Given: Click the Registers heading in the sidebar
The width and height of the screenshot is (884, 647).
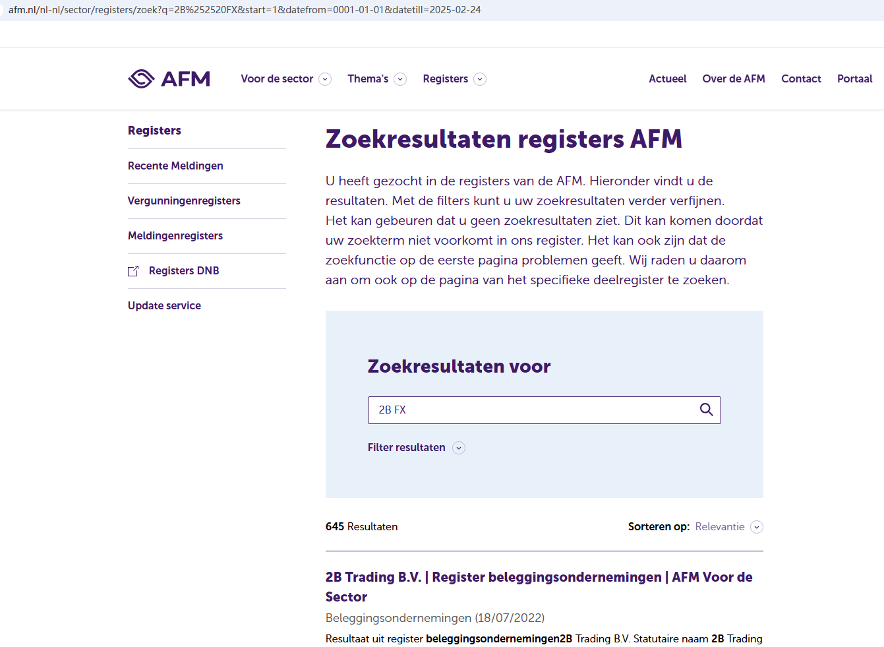Looking at the screenshot, I should click(154, 131).
